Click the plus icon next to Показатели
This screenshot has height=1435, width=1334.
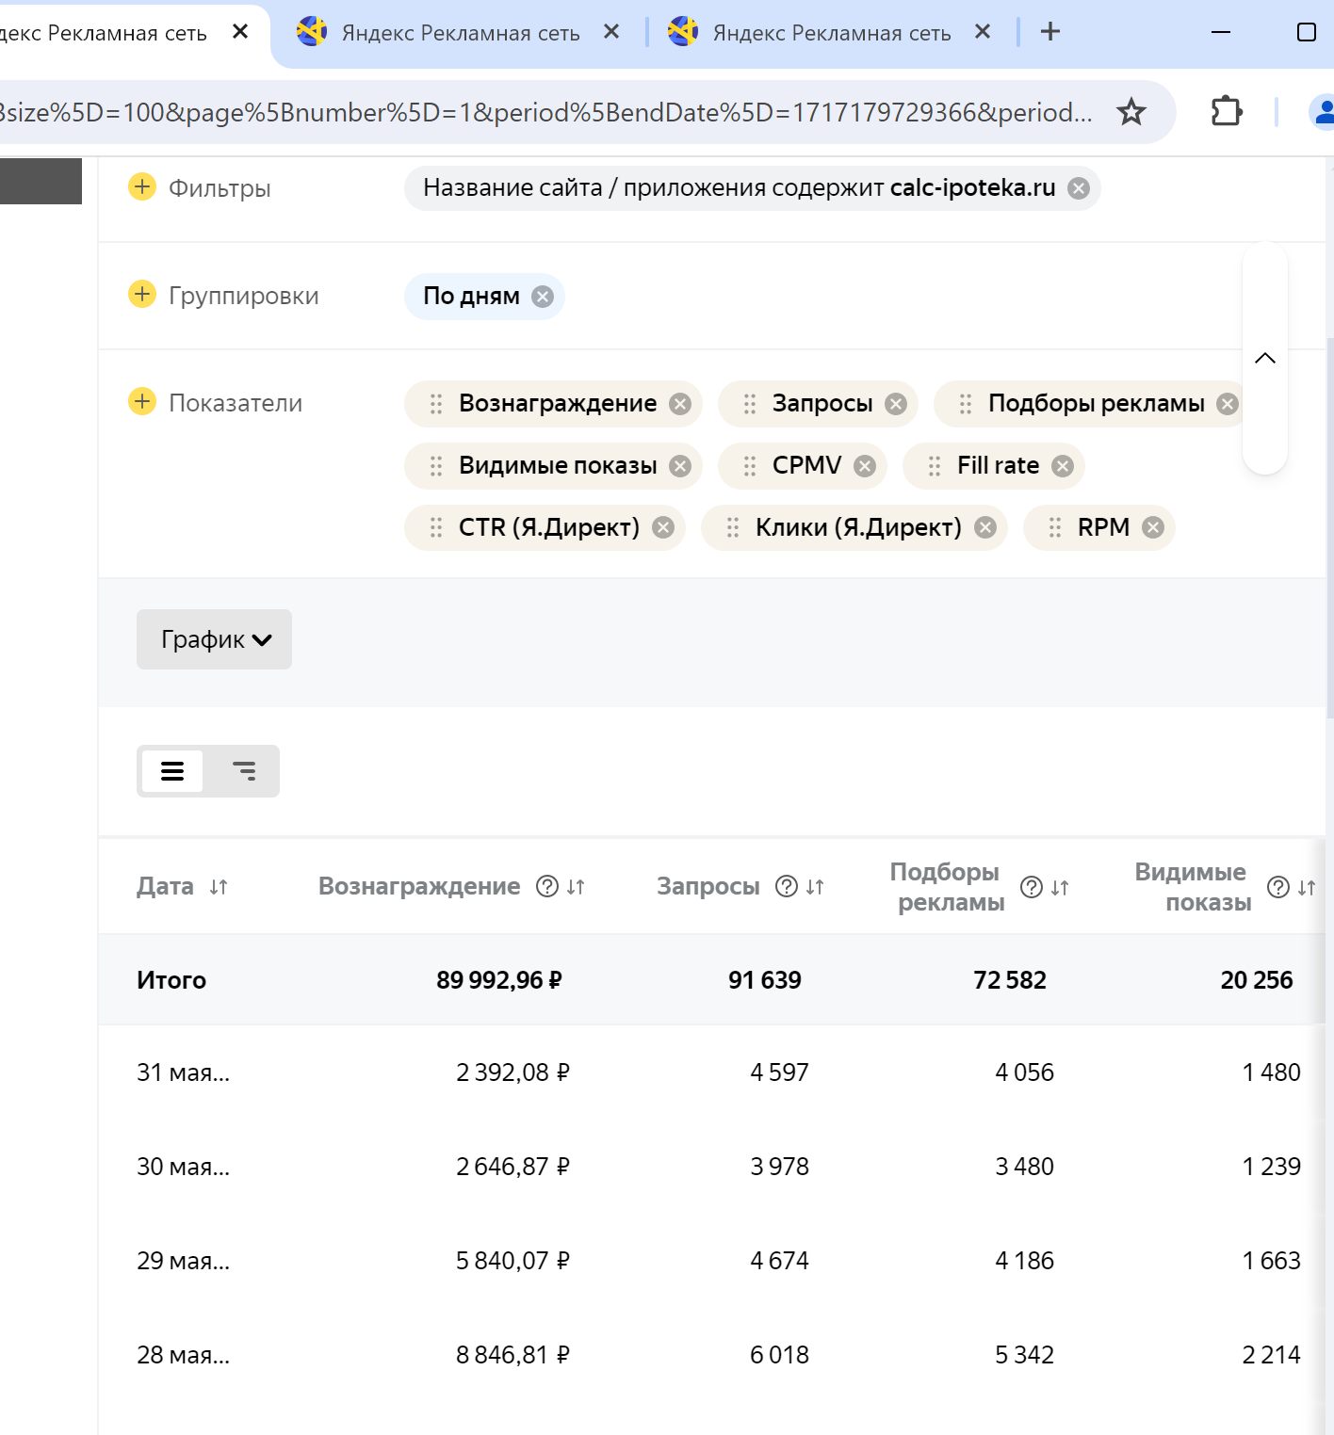tap(141, 401)
